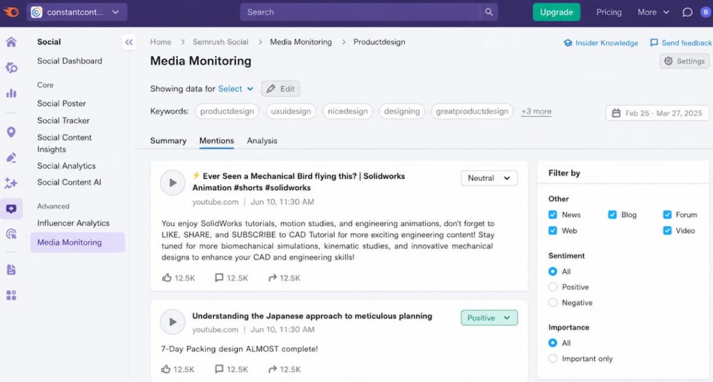The image size is (713, 382).
Task: Like icon on Mechanical Bird mention
Action: pos(167,278)
